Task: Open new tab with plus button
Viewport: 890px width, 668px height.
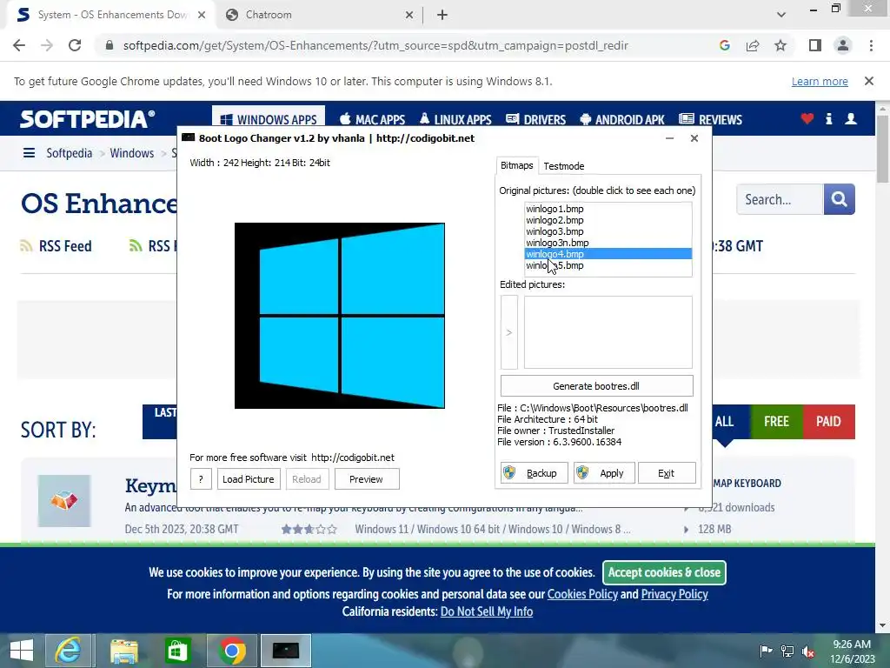Action: (x=442, y=15)
